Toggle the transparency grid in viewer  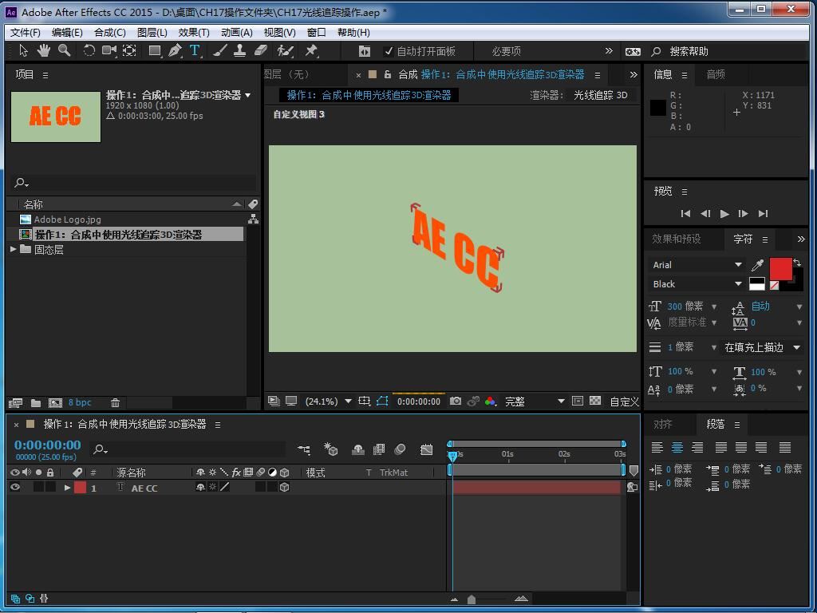595,401
